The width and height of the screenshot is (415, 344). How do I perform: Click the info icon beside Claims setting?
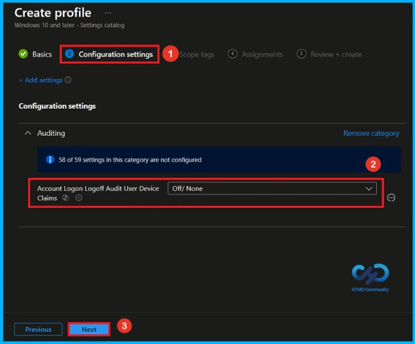point(78,198)
